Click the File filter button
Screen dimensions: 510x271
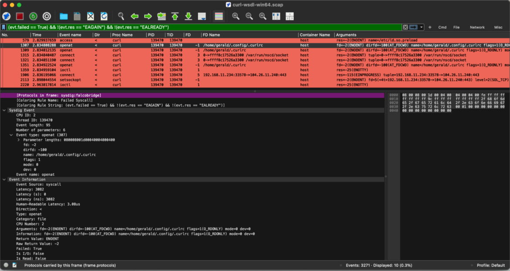point(456,27)
